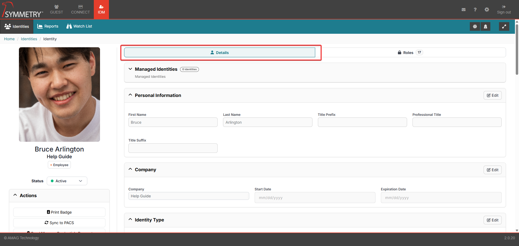This screenshot has height=246, width=519.
Task: Sign out of the application
Action: tap(504, 9)
